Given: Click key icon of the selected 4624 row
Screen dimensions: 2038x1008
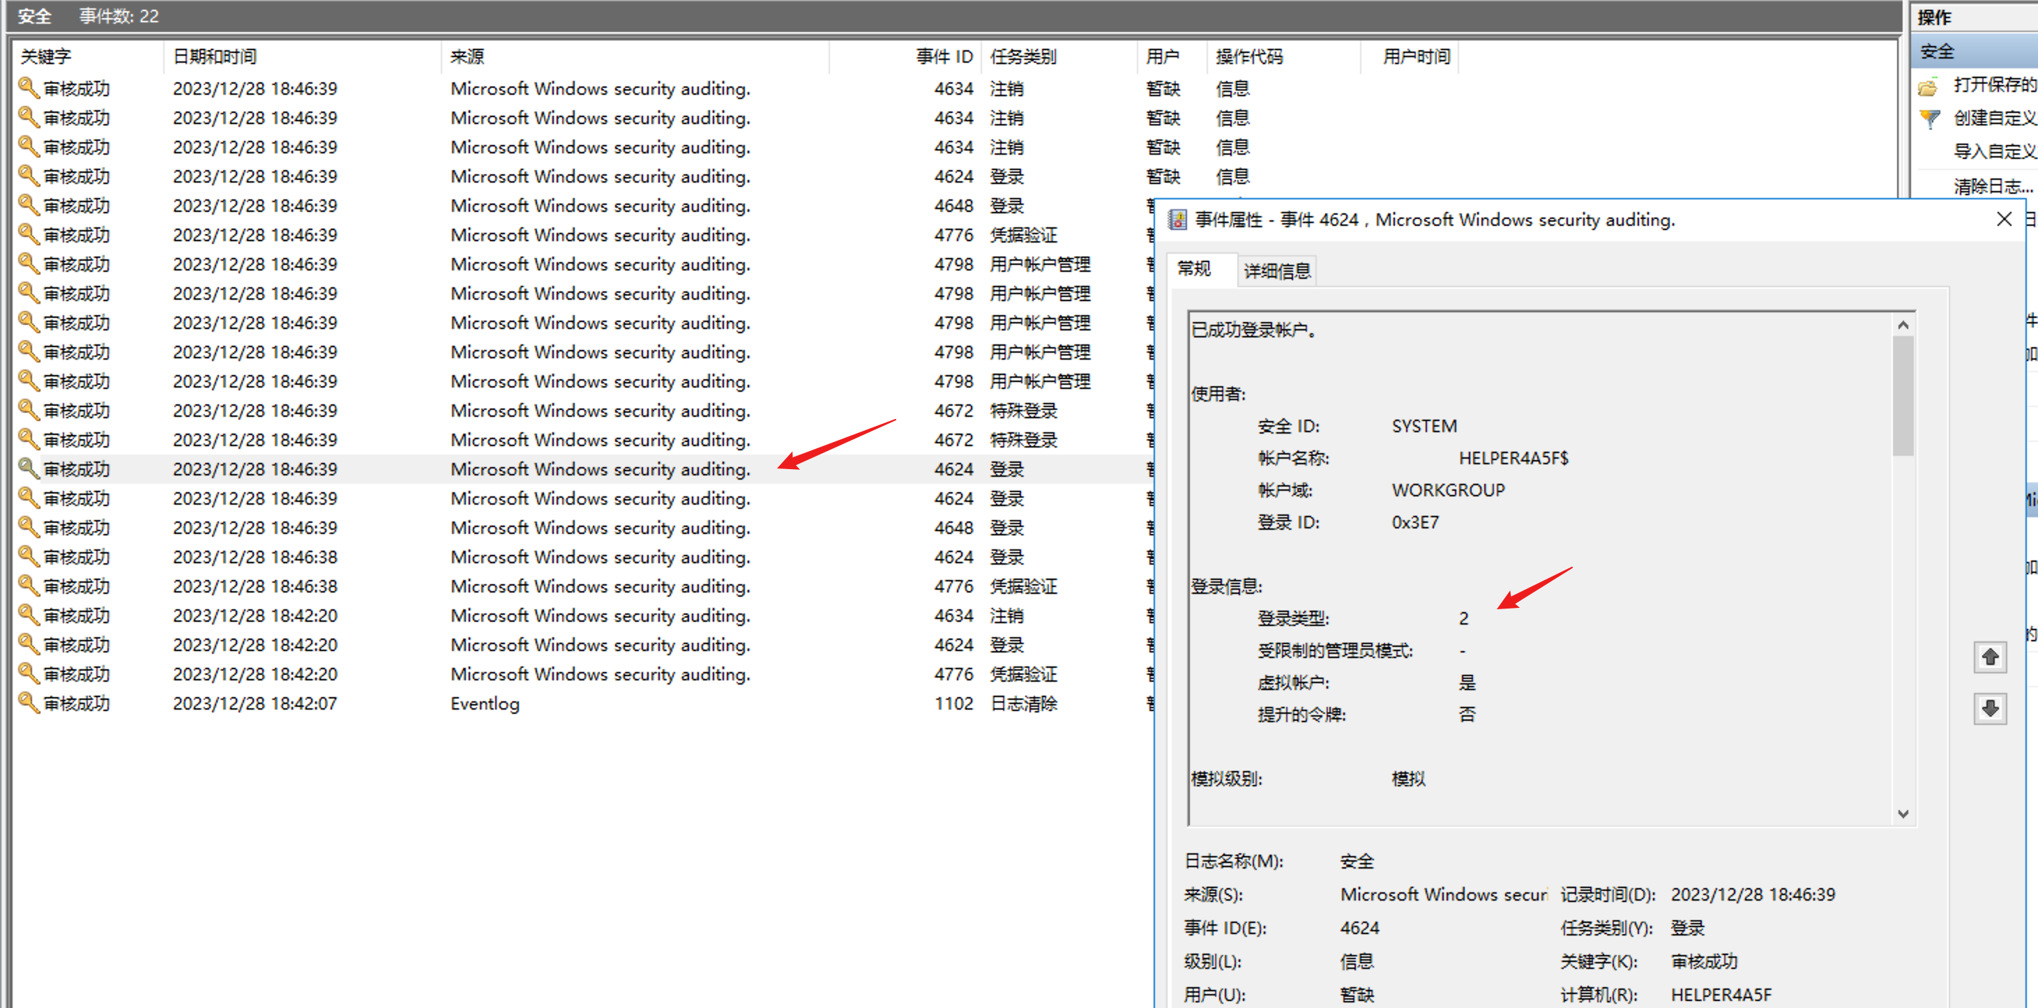Looking at the screenshot, I should click(29, 468).
